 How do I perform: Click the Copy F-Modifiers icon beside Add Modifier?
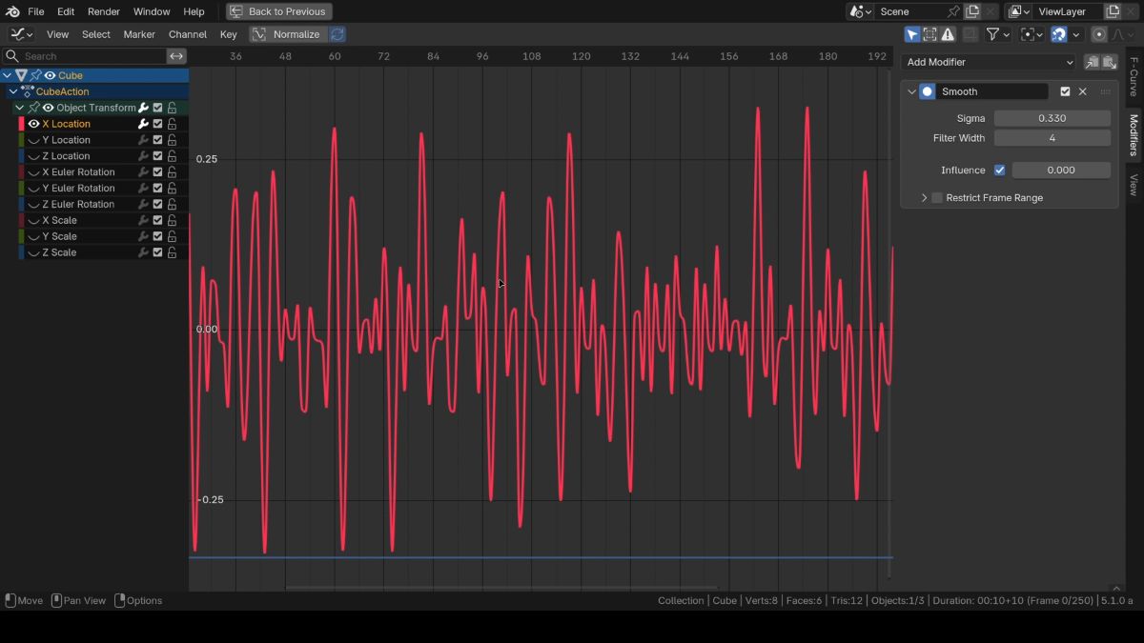(1092, 62)
